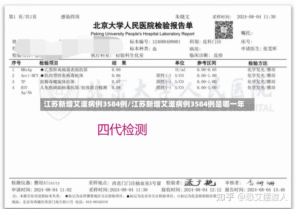
Task: Select the name 朱晓文 in the header
Action: pos(182,17)
